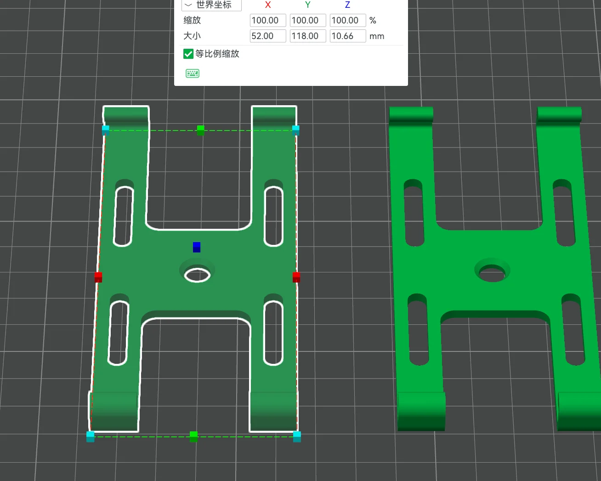Click the top-left cyan corner scale handle
The width and height of the screenshot is (601, 481).
tap(106, 130)
